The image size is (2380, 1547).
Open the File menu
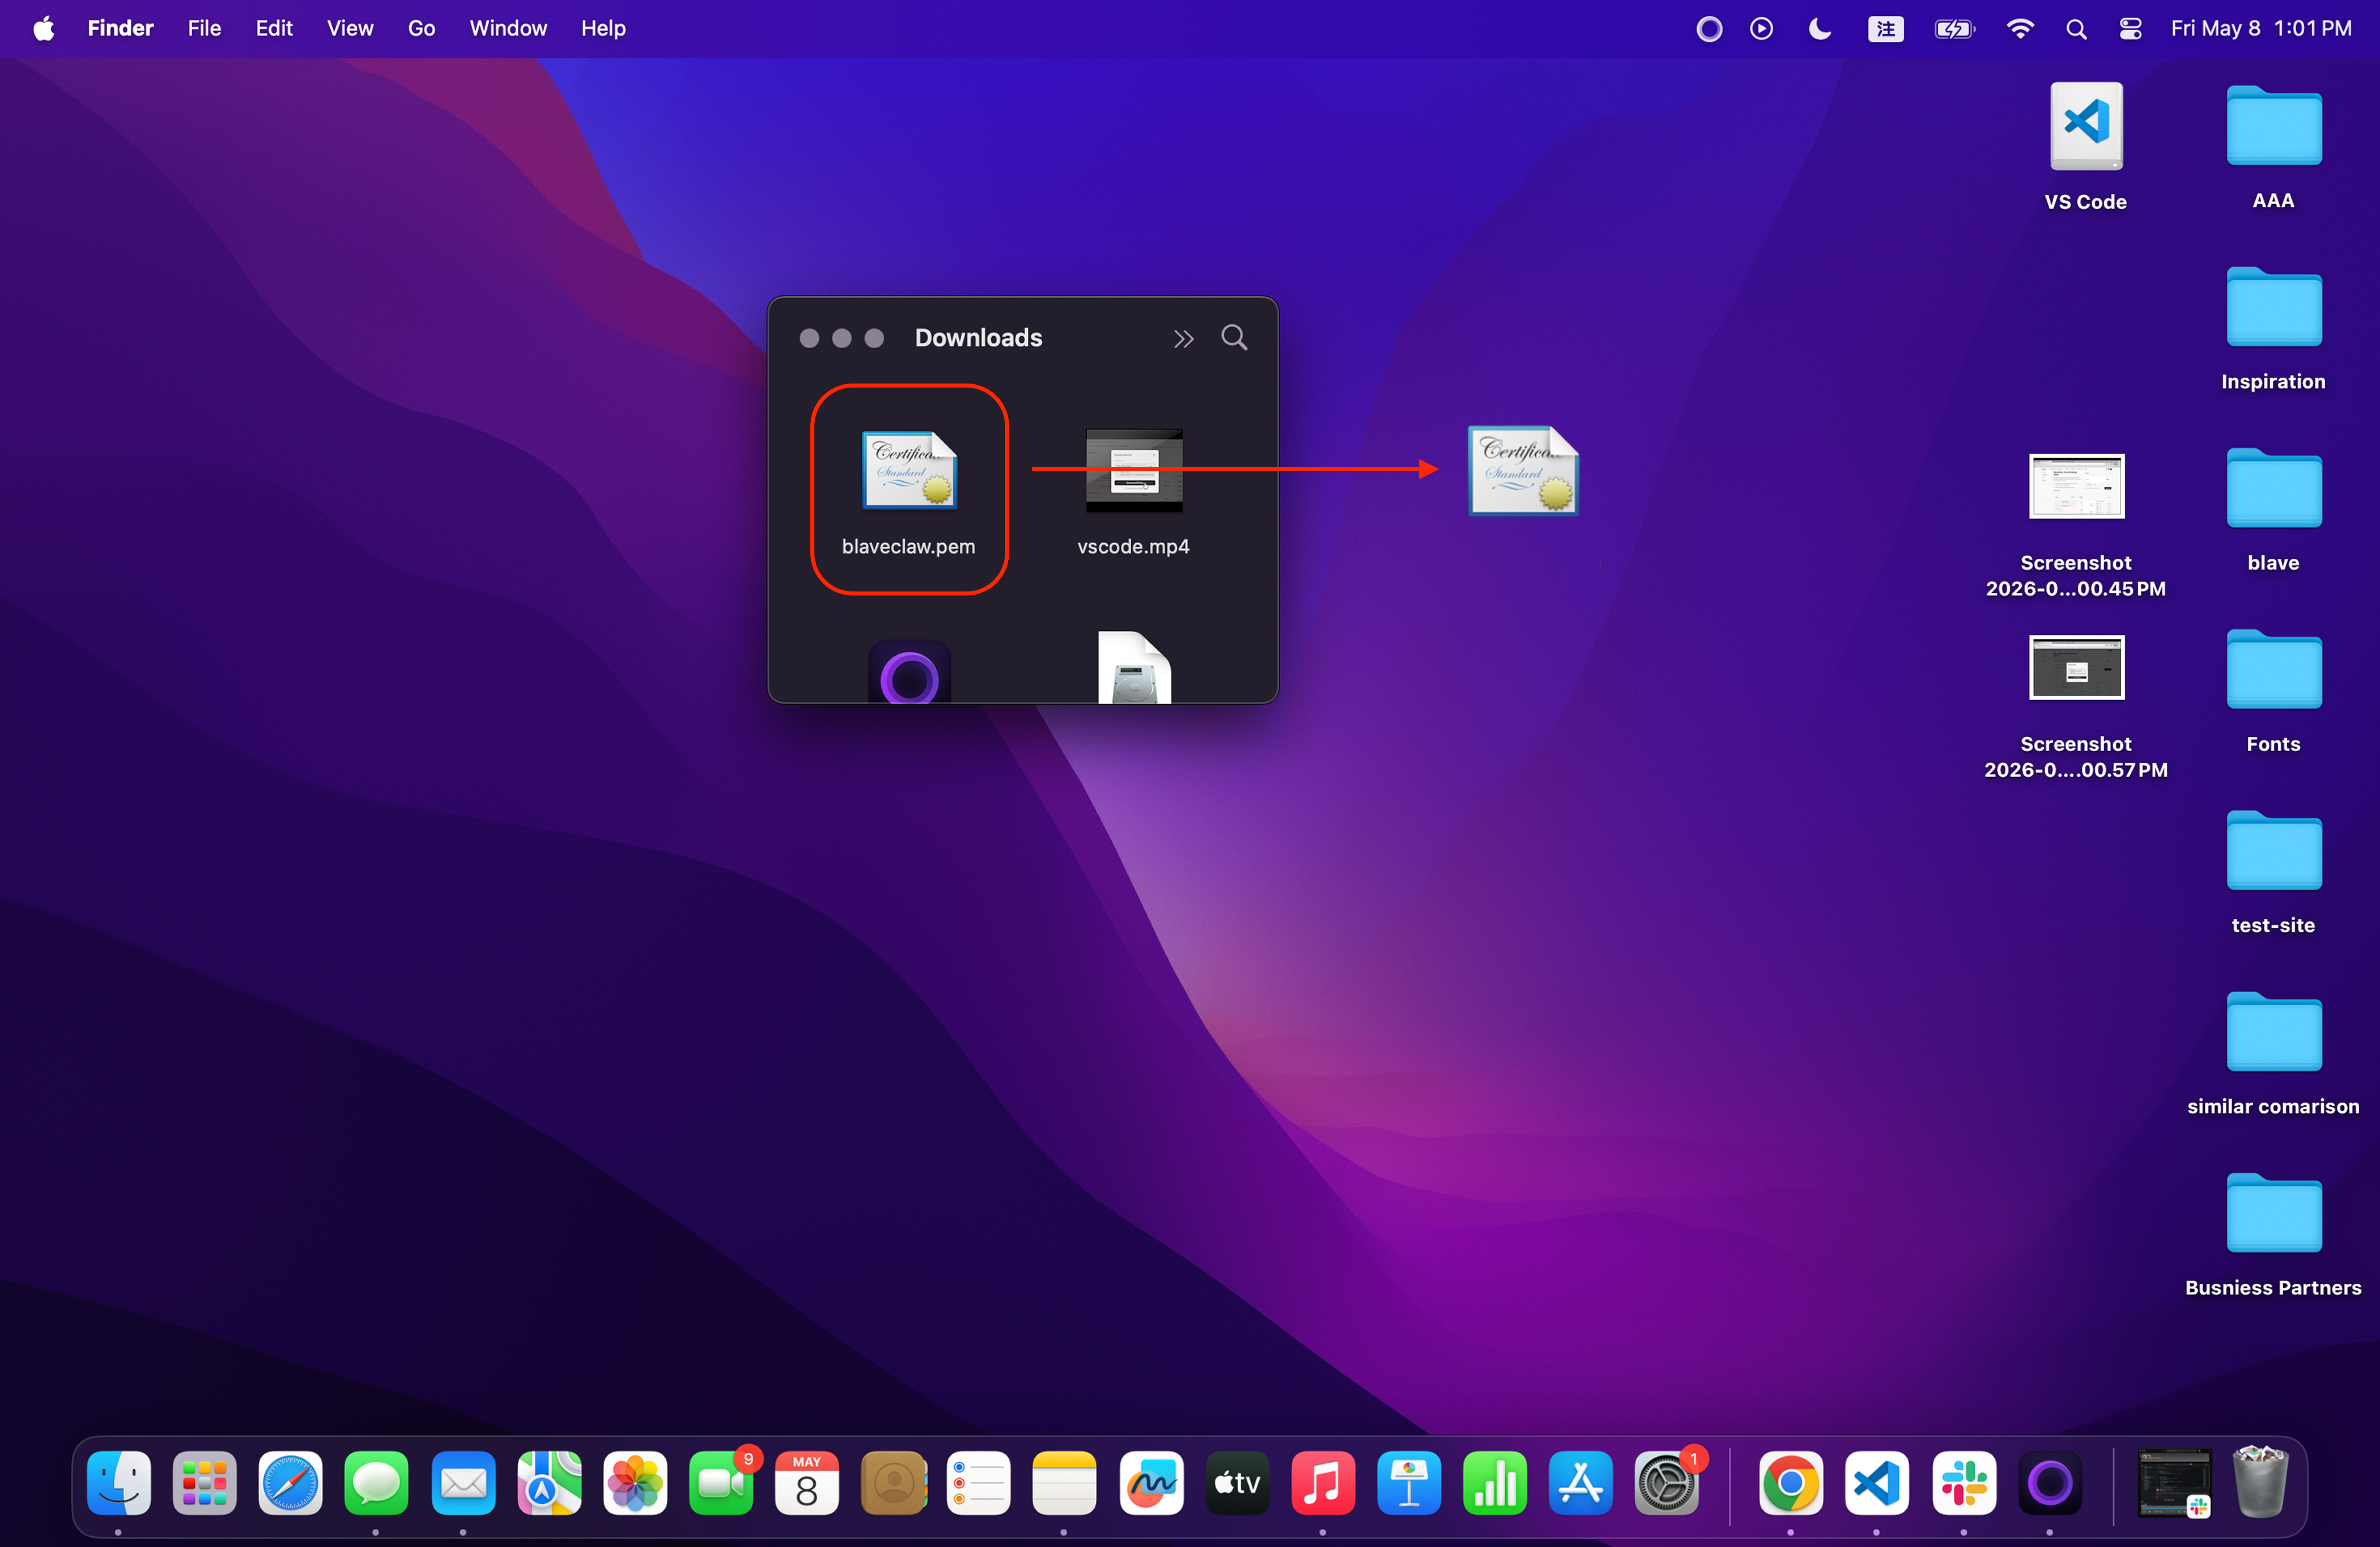tap(204, 29)
